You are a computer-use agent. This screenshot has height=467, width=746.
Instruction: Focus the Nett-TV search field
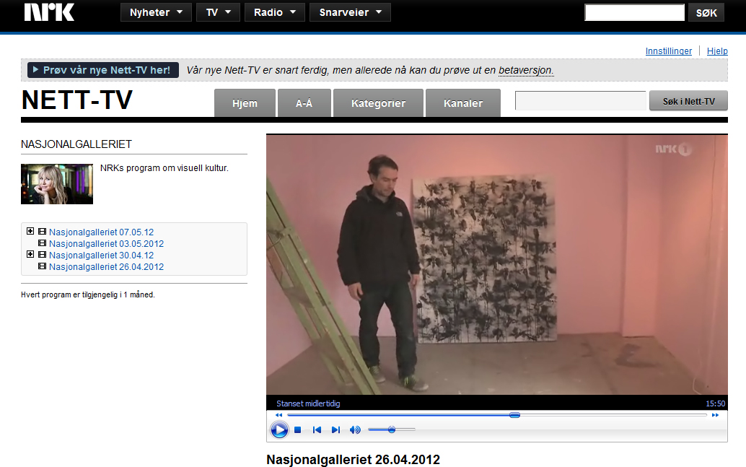(581, 101)
